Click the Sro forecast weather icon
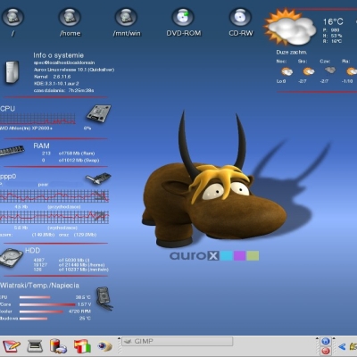The image size is (357, 357). [309, 71]
